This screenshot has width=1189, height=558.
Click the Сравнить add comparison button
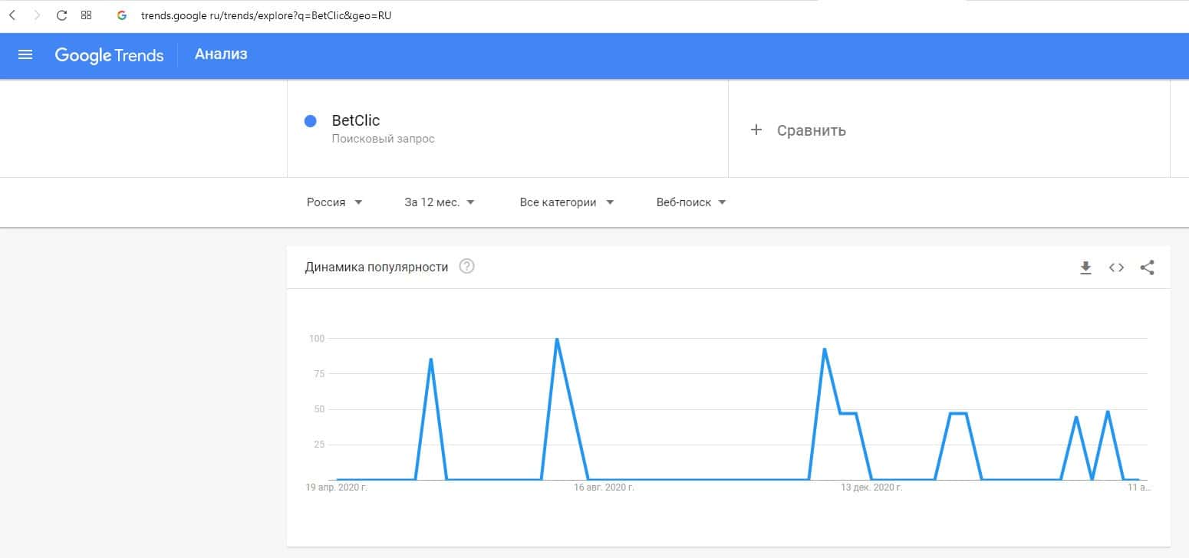pos(798,130)
